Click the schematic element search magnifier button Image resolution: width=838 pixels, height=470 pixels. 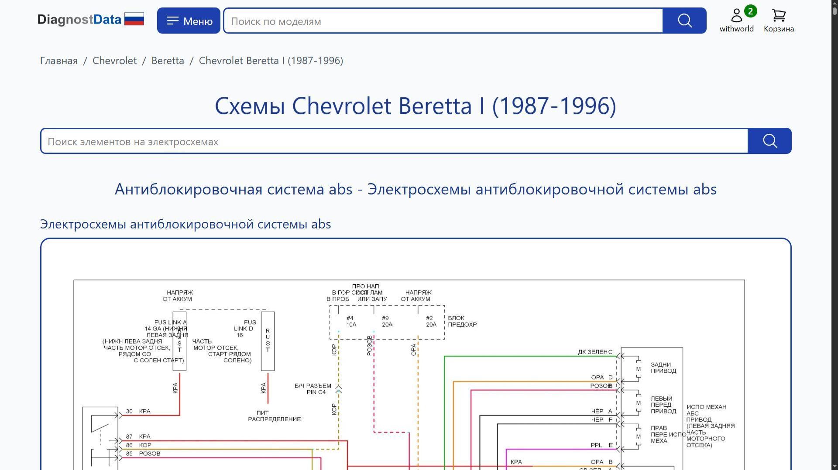click(769, 141)
